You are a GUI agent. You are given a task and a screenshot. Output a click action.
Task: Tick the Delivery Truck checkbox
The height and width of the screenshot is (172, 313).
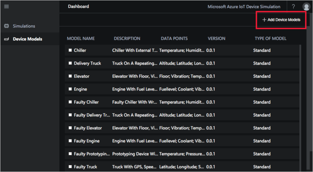coord(70,63)
